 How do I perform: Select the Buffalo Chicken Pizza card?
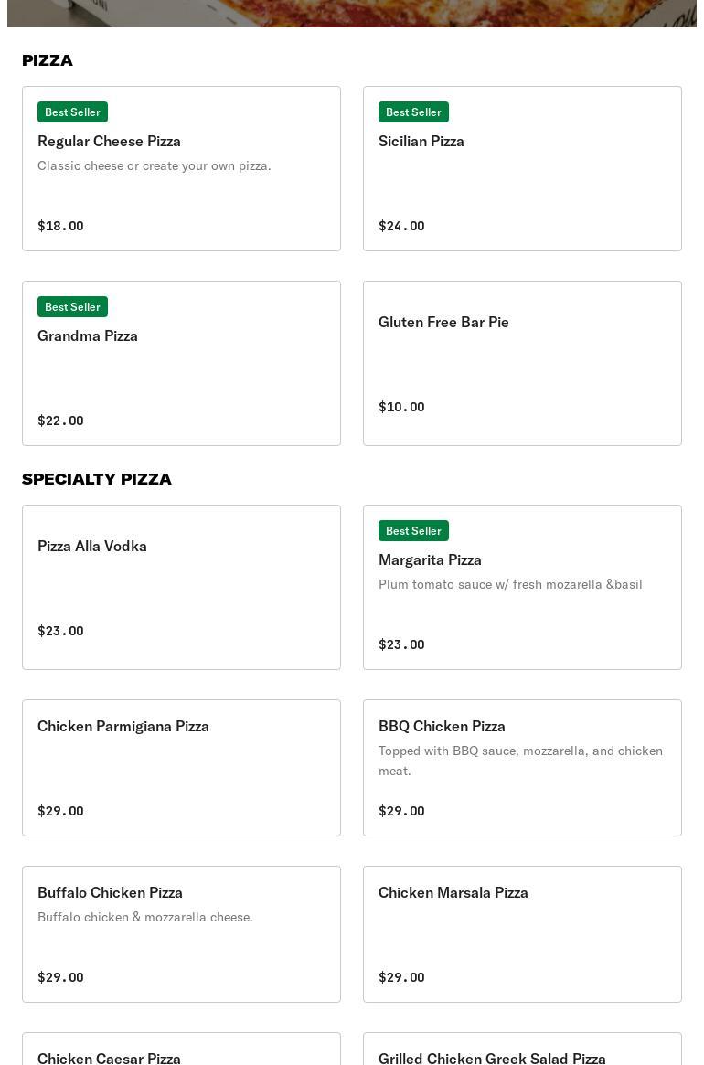181,934
